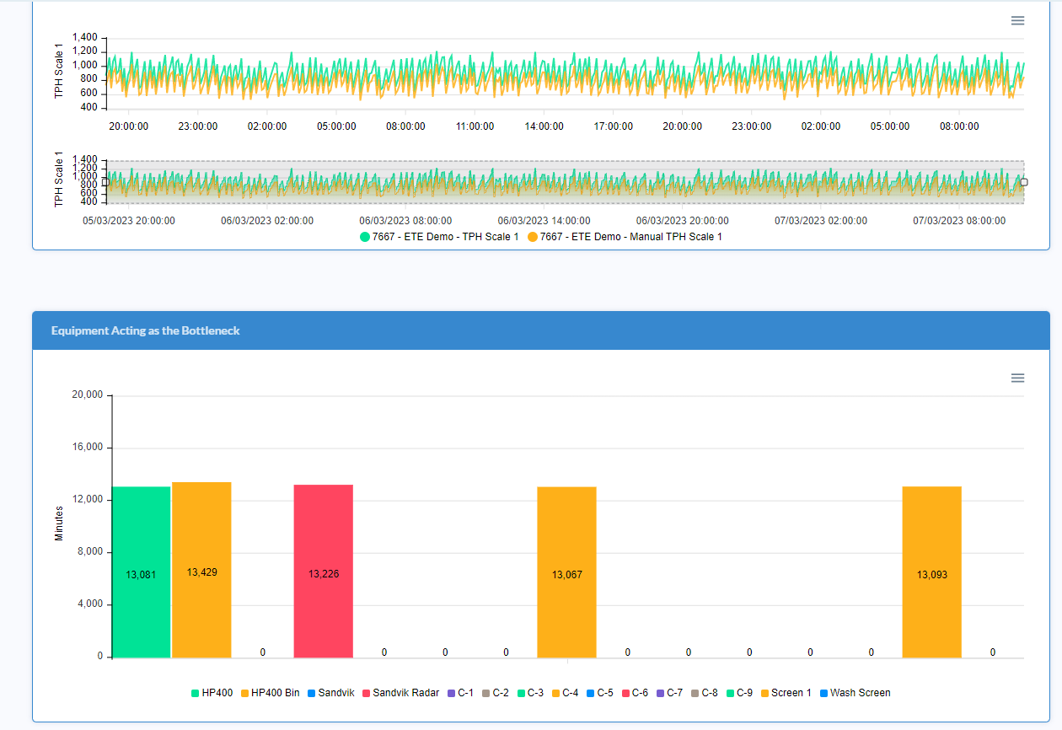Toggle C-8 legend entry

point(704,693)
